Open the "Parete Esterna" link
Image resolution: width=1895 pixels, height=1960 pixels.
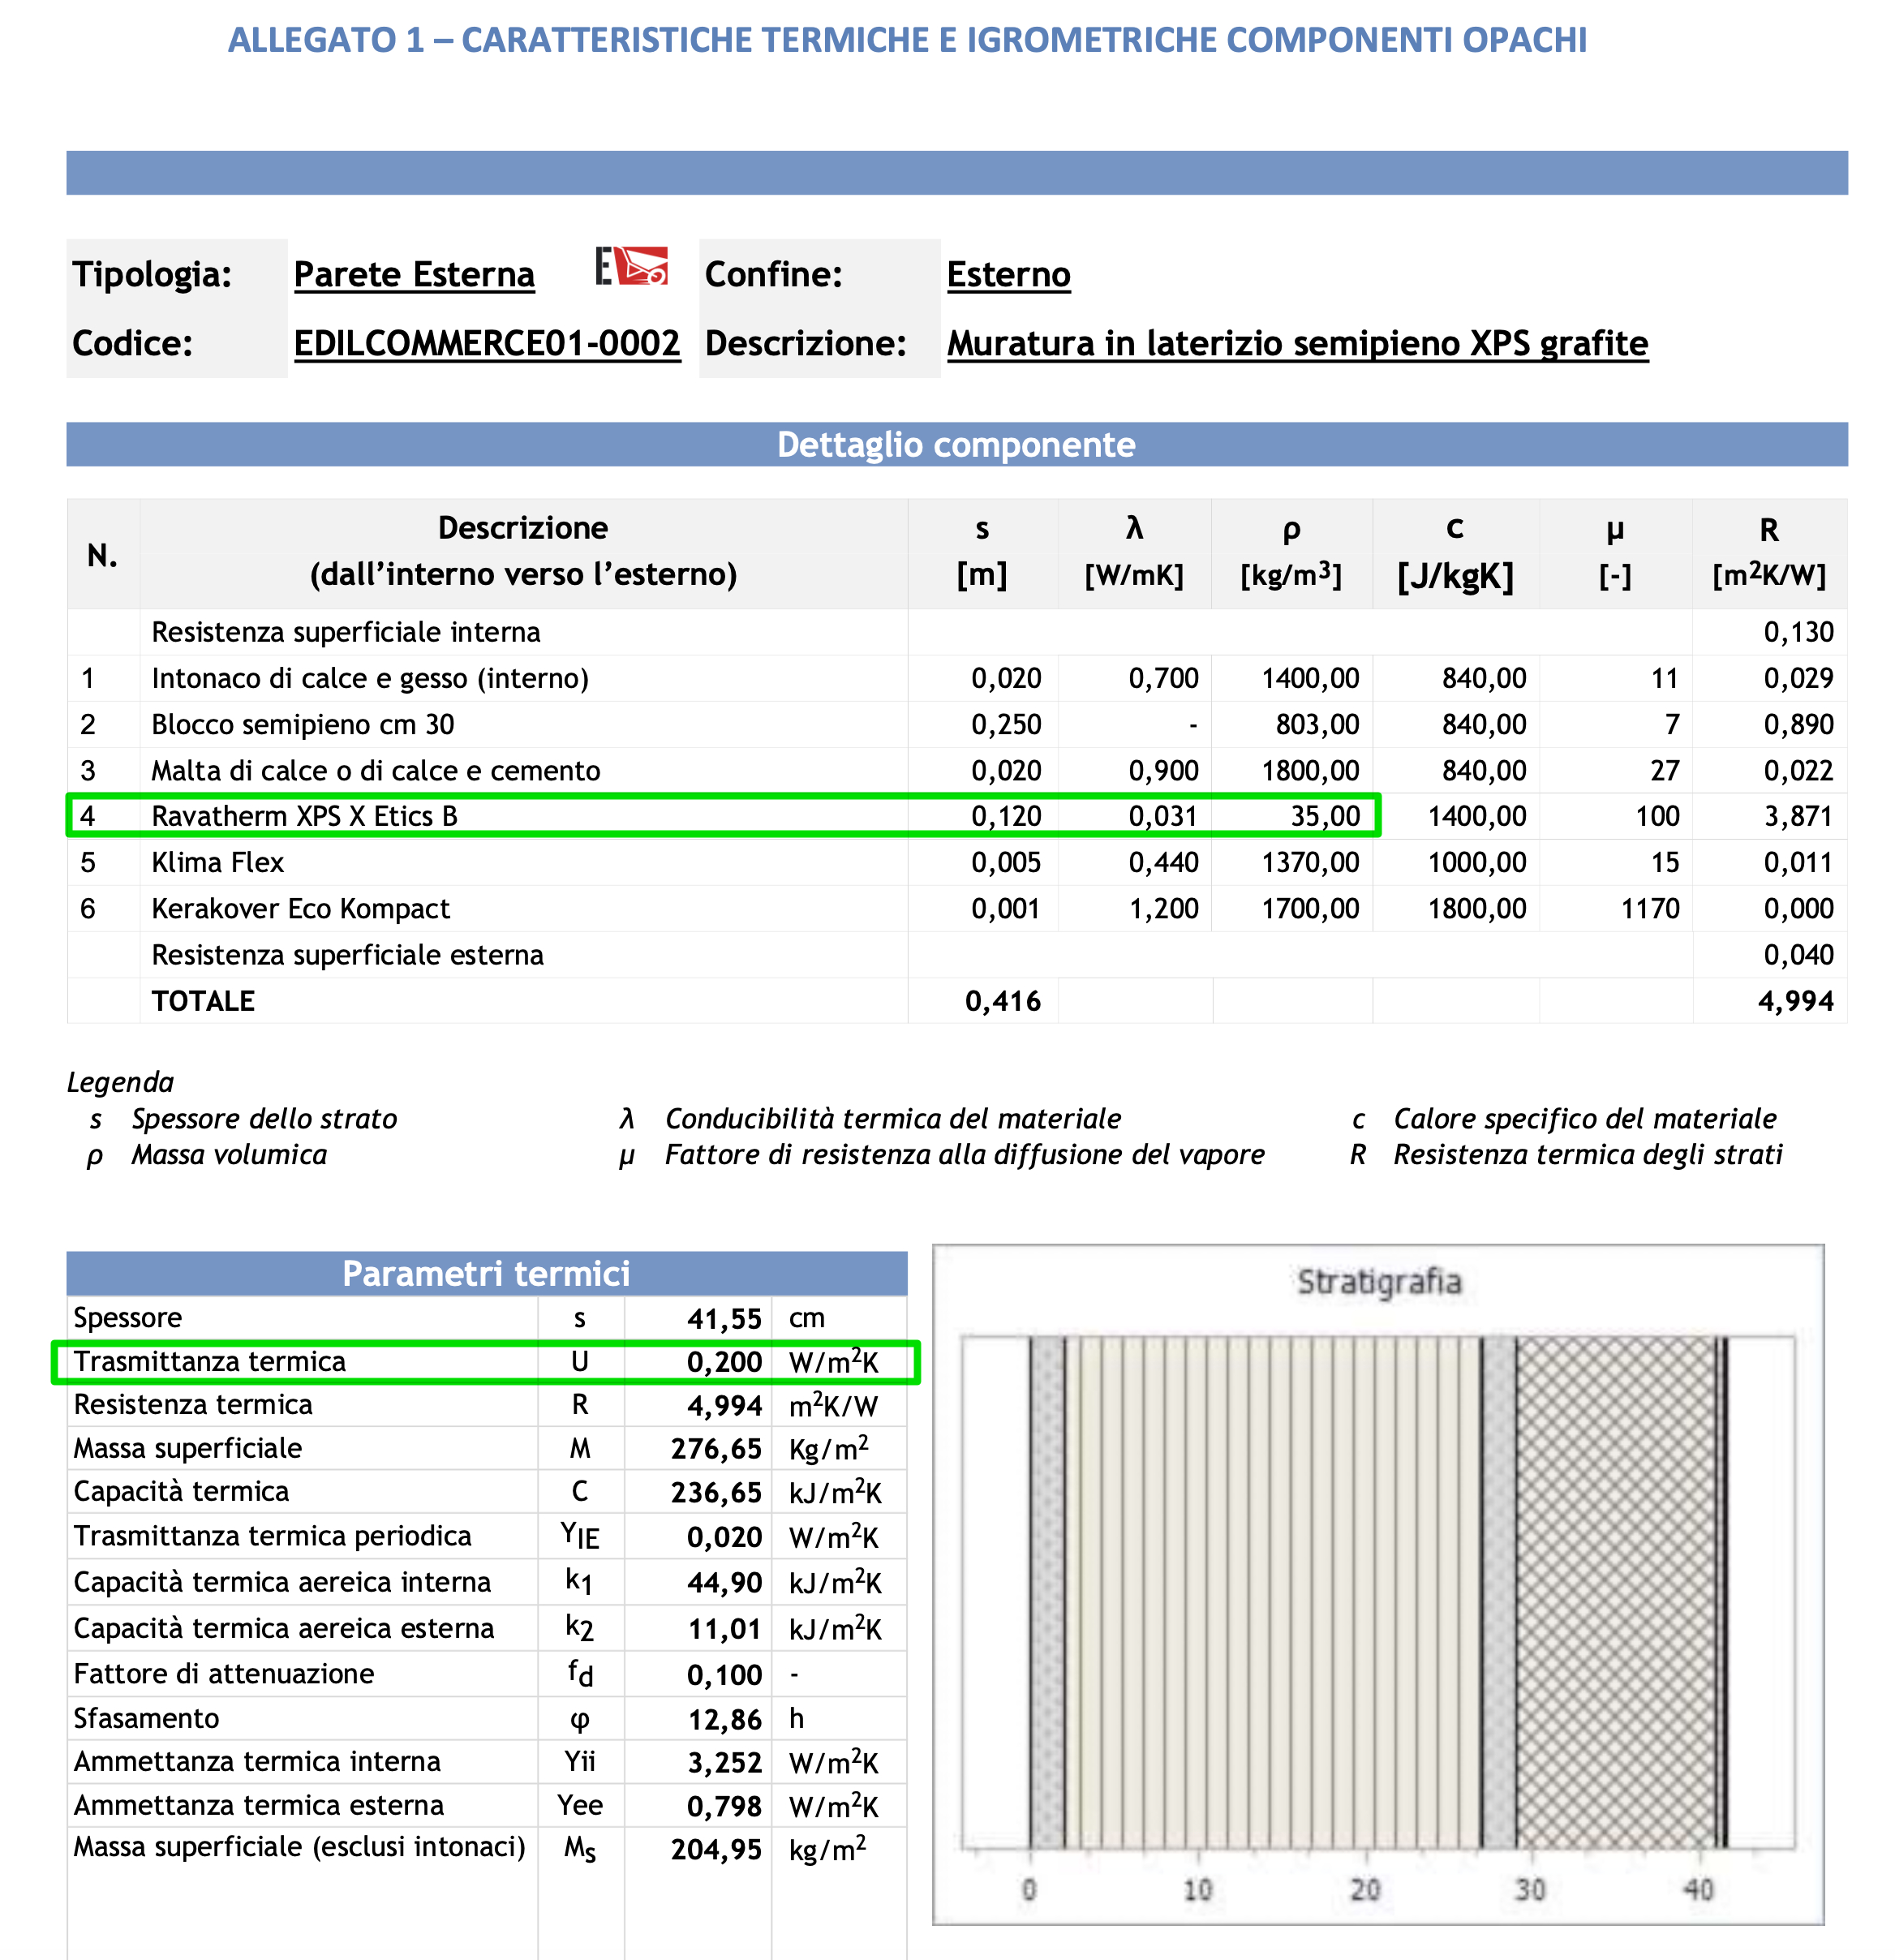[x=414, y=274]
